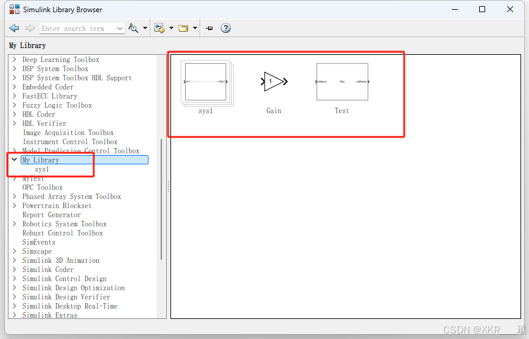Viewport: 529px width, 339px height.
Task: Expand HDL Coder node
Action: [14, 114]
